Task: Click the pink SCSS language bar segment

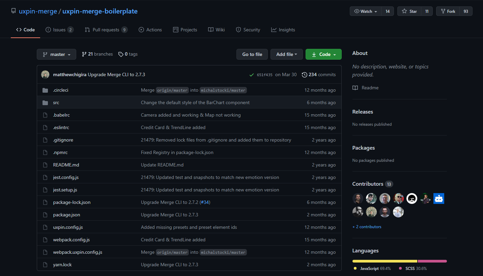Action: point(432,261)
